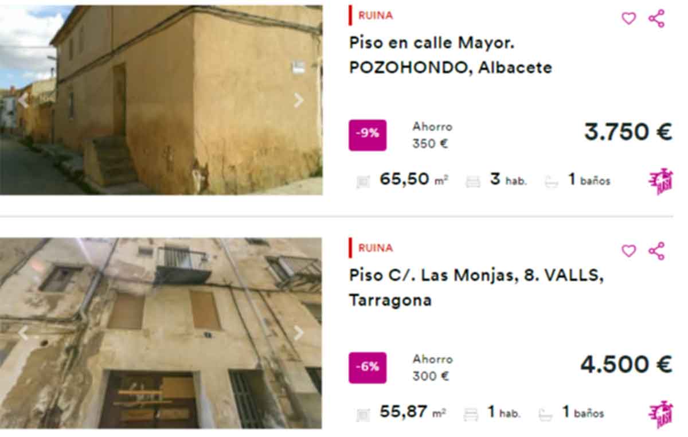The height and width of the screenshot is (437, 688).
Task: Show previous photo of Valls building
Action: click(x=23, y=333)
